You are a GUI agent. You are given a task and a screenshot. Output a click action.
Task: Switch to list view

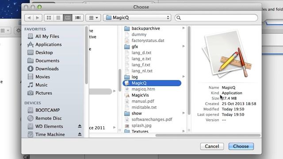(58, 18)
